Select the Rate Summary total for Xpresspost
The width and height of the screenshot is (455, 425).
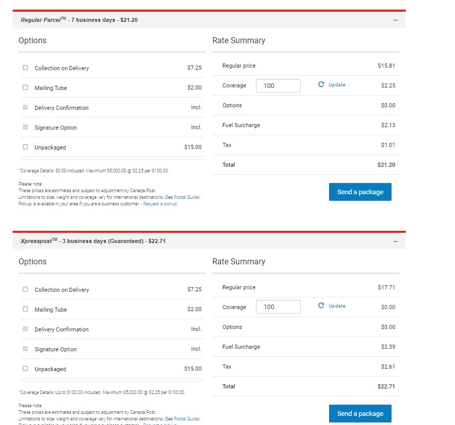[x=386, y=386]
